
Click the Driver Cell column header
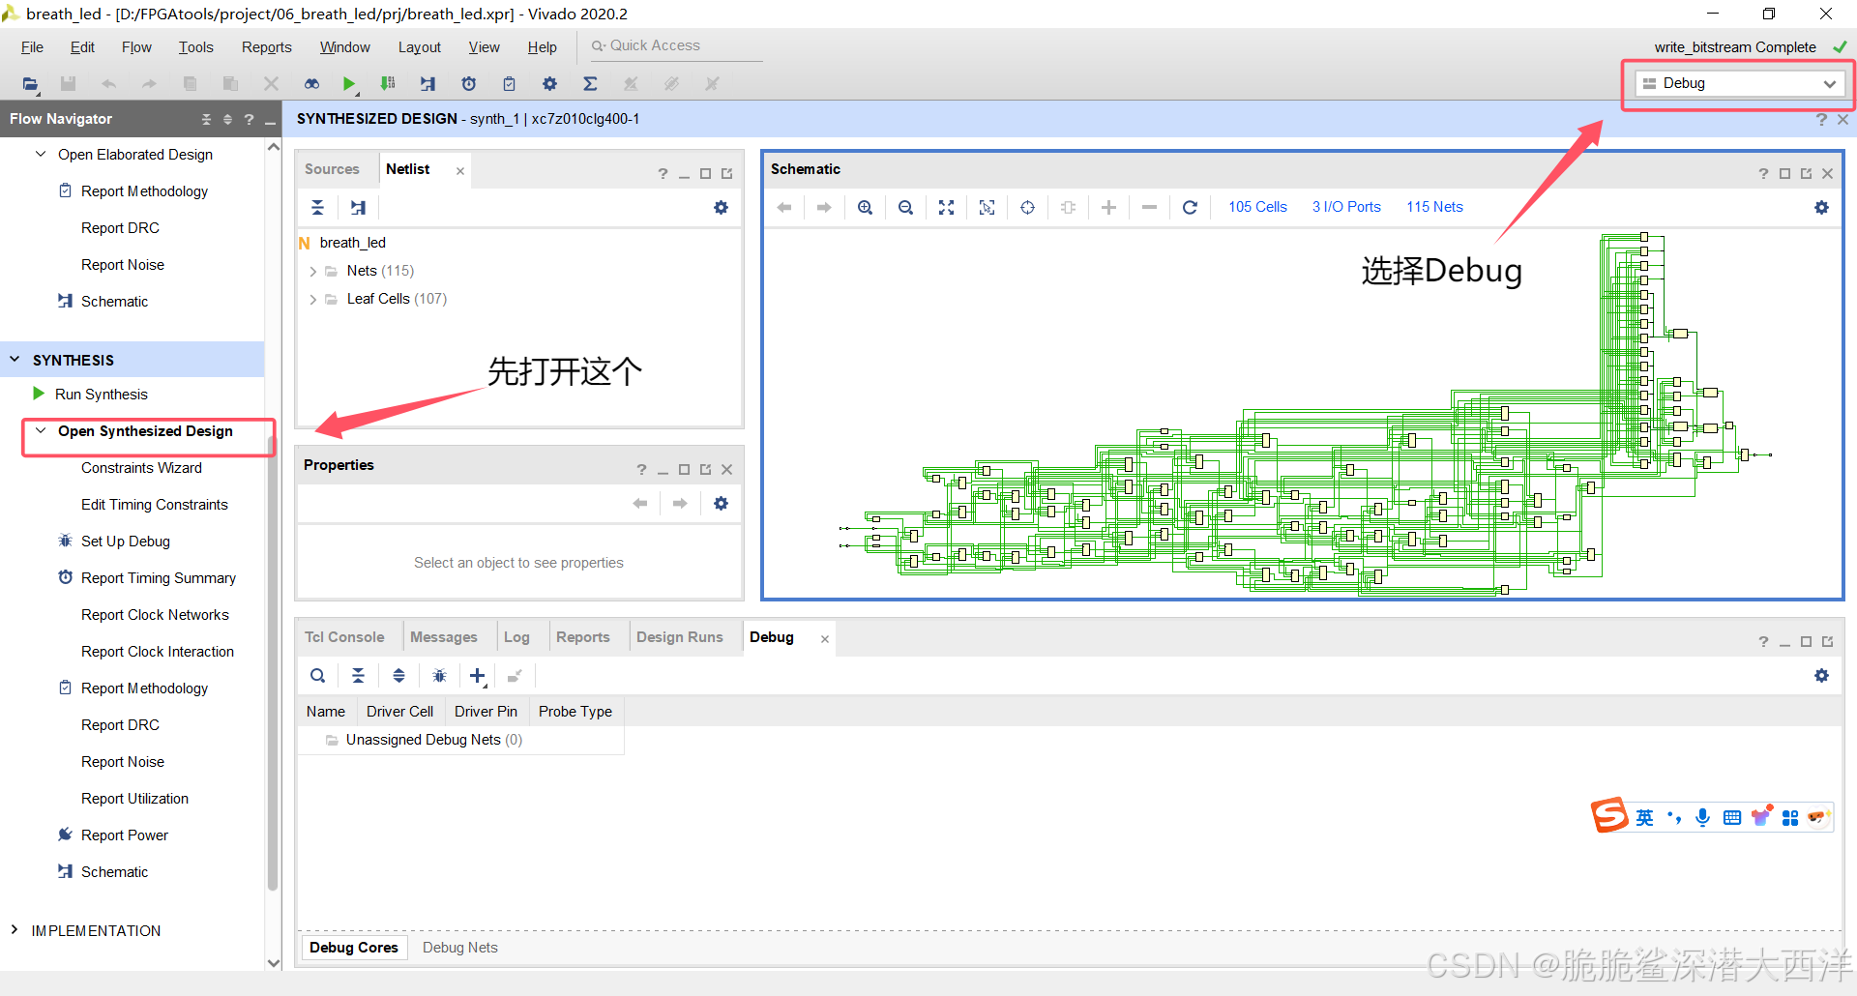click(399, 712)
